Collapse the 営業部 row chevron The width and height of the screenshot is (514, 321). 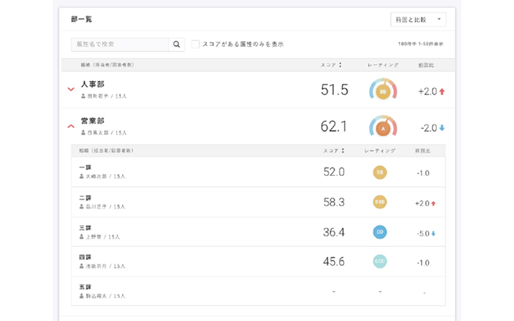tap(71, 126)
